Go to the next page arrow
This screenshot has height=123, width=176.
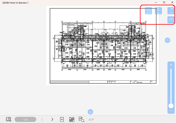(x=52, y=119)
